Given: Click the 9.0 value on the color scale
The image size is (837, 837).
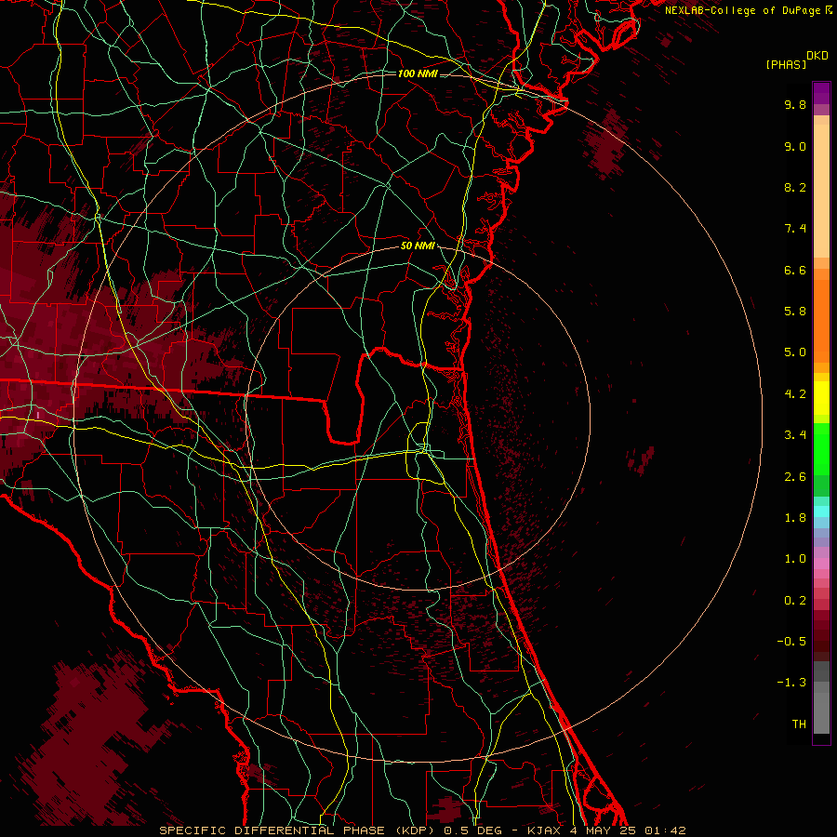Looking at the screenshot, I should point(795,146).
